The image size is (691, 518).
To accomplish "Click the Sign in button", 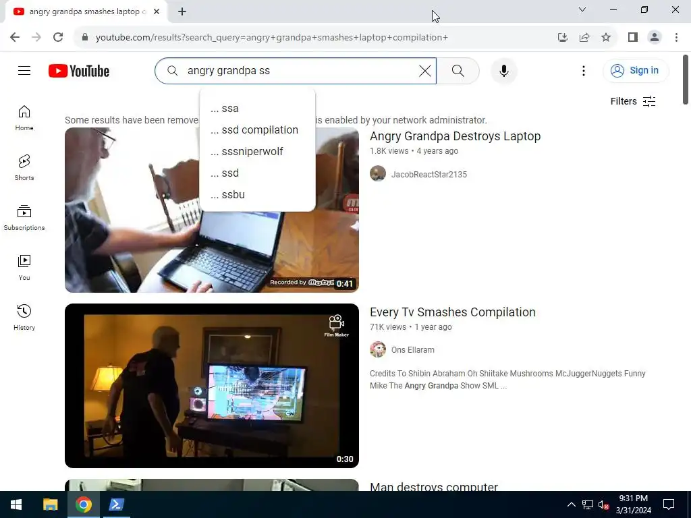I will click(x=636, y=70).
